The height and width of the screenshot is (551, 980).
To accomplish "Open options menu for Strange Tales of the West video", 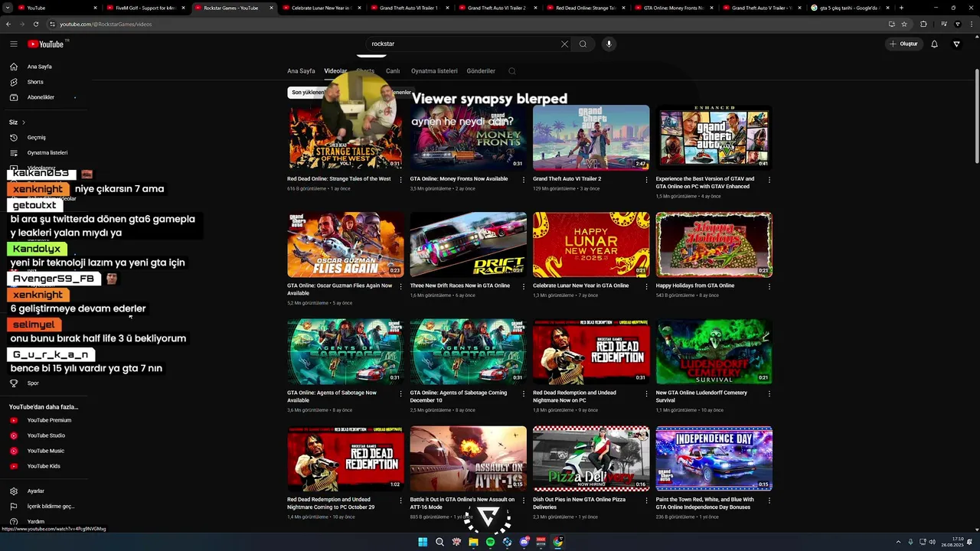I will tap(400, 180).
